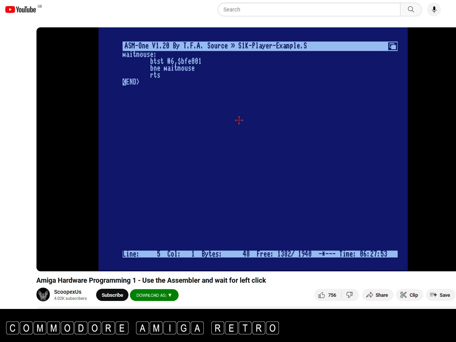Subscribe to the ScoopexUs channel
Screen dimensions: 456x342
112,295
